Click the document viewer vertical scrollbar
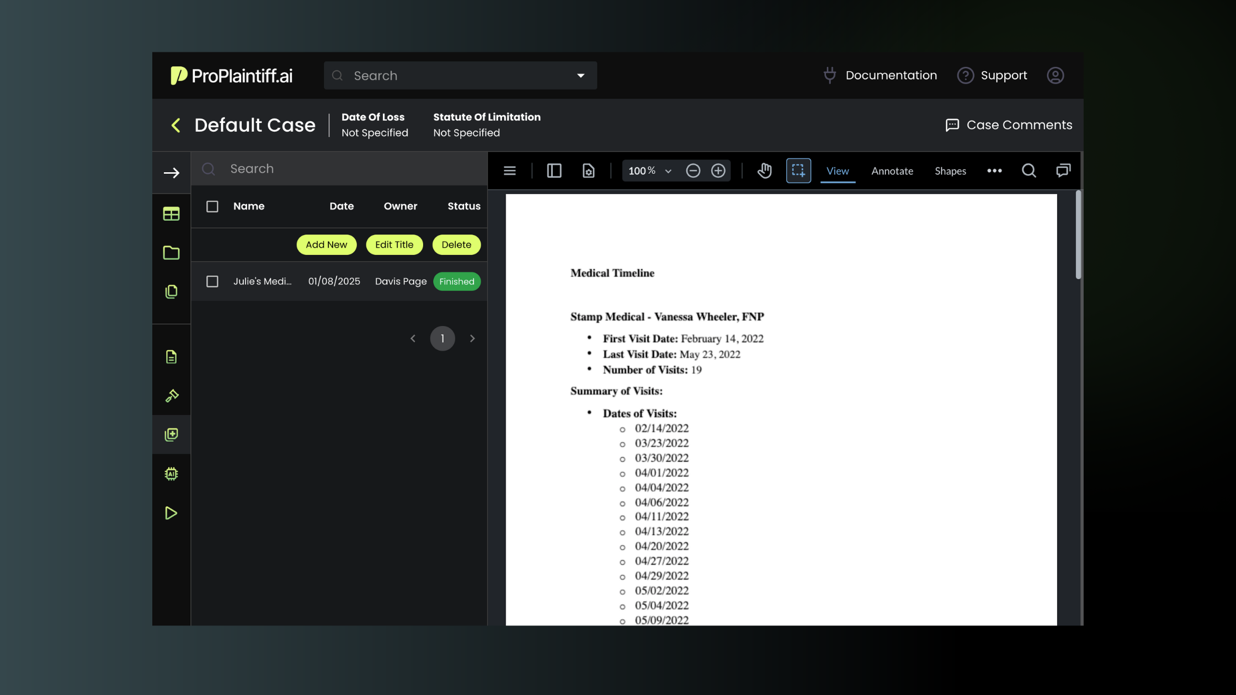1236x695 pixels. click(x=1078, y=235)
